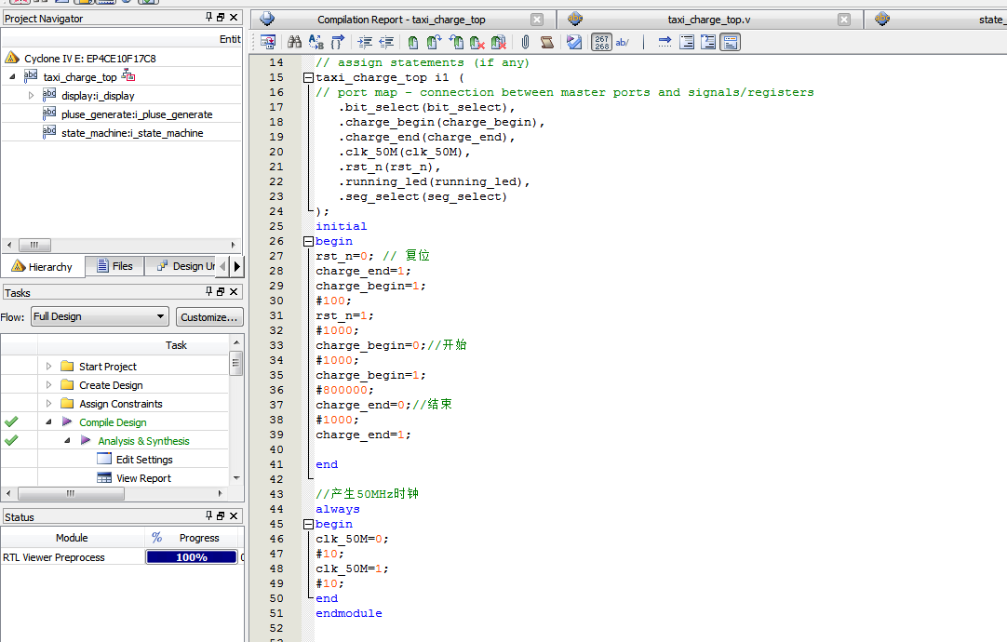Collapse the Compile Design task
This screenshot has height=642, width=1007.
[49, 422]
